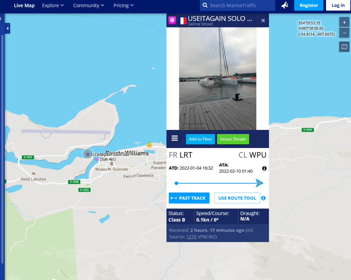Expand the Explore menu
The width and height of the screenshot is (351, 280).
point(53,5)
